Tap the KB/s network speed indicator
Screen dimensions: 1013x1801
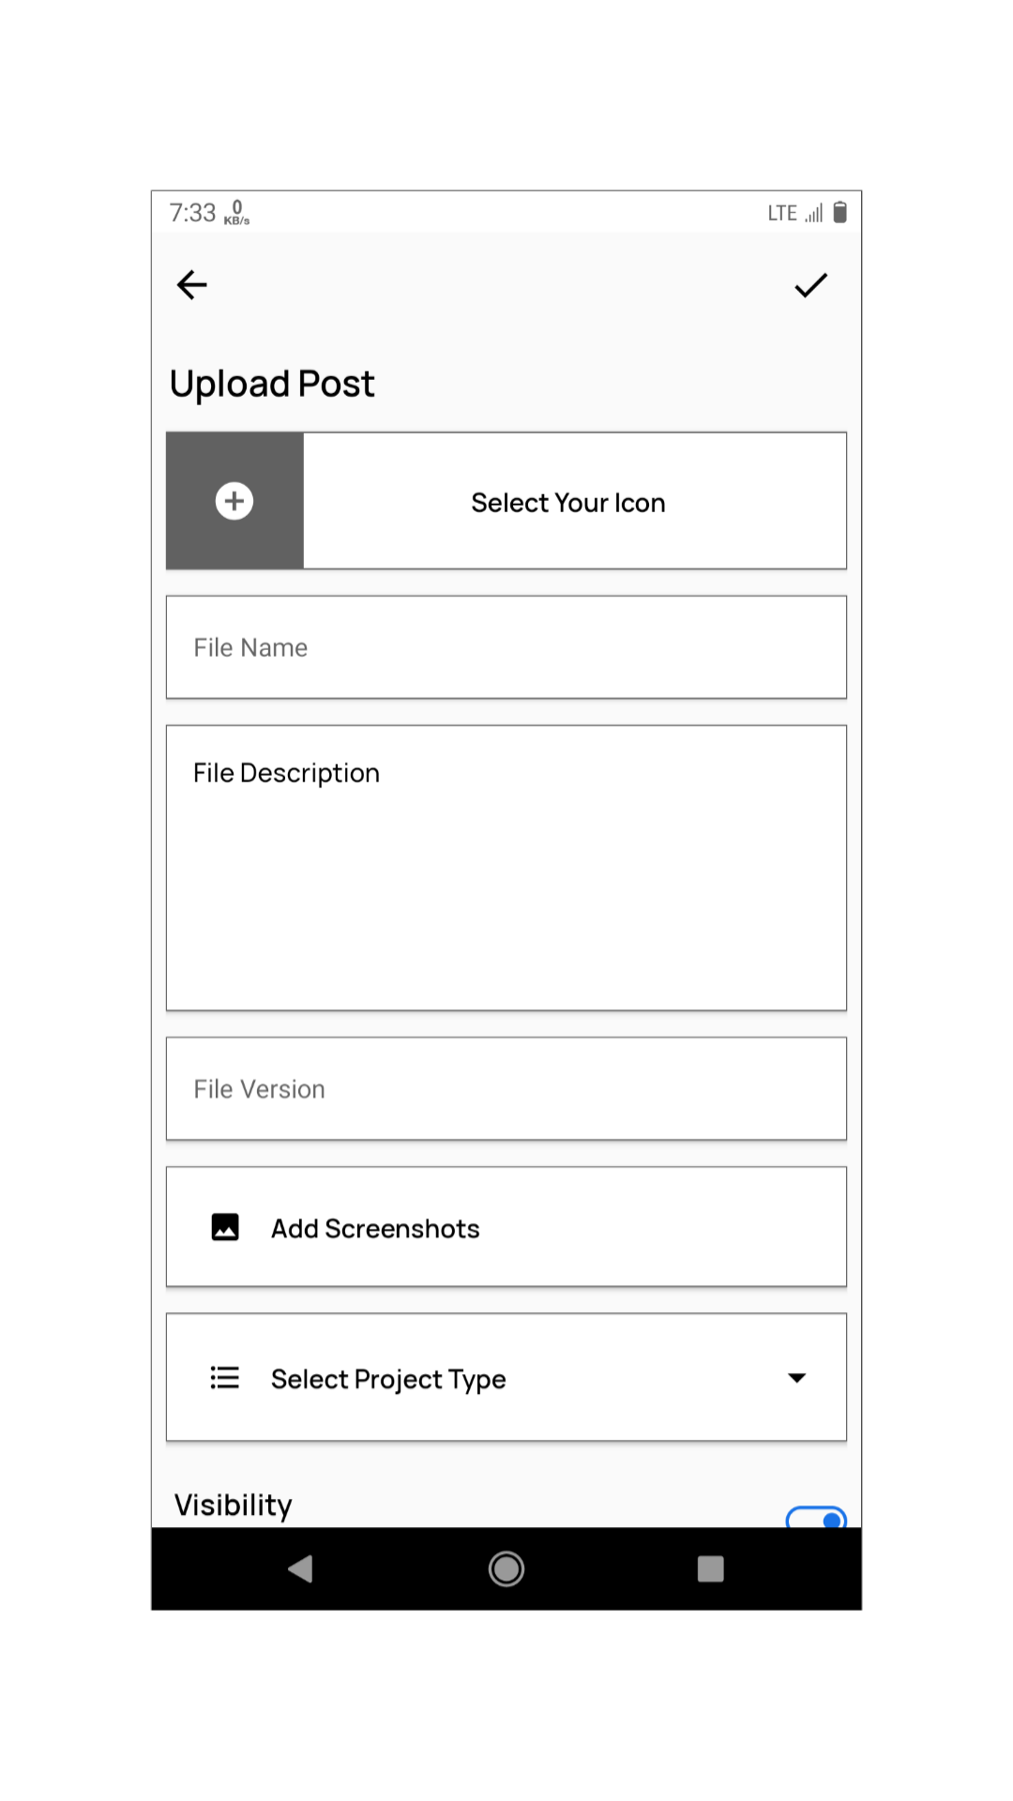236,213
